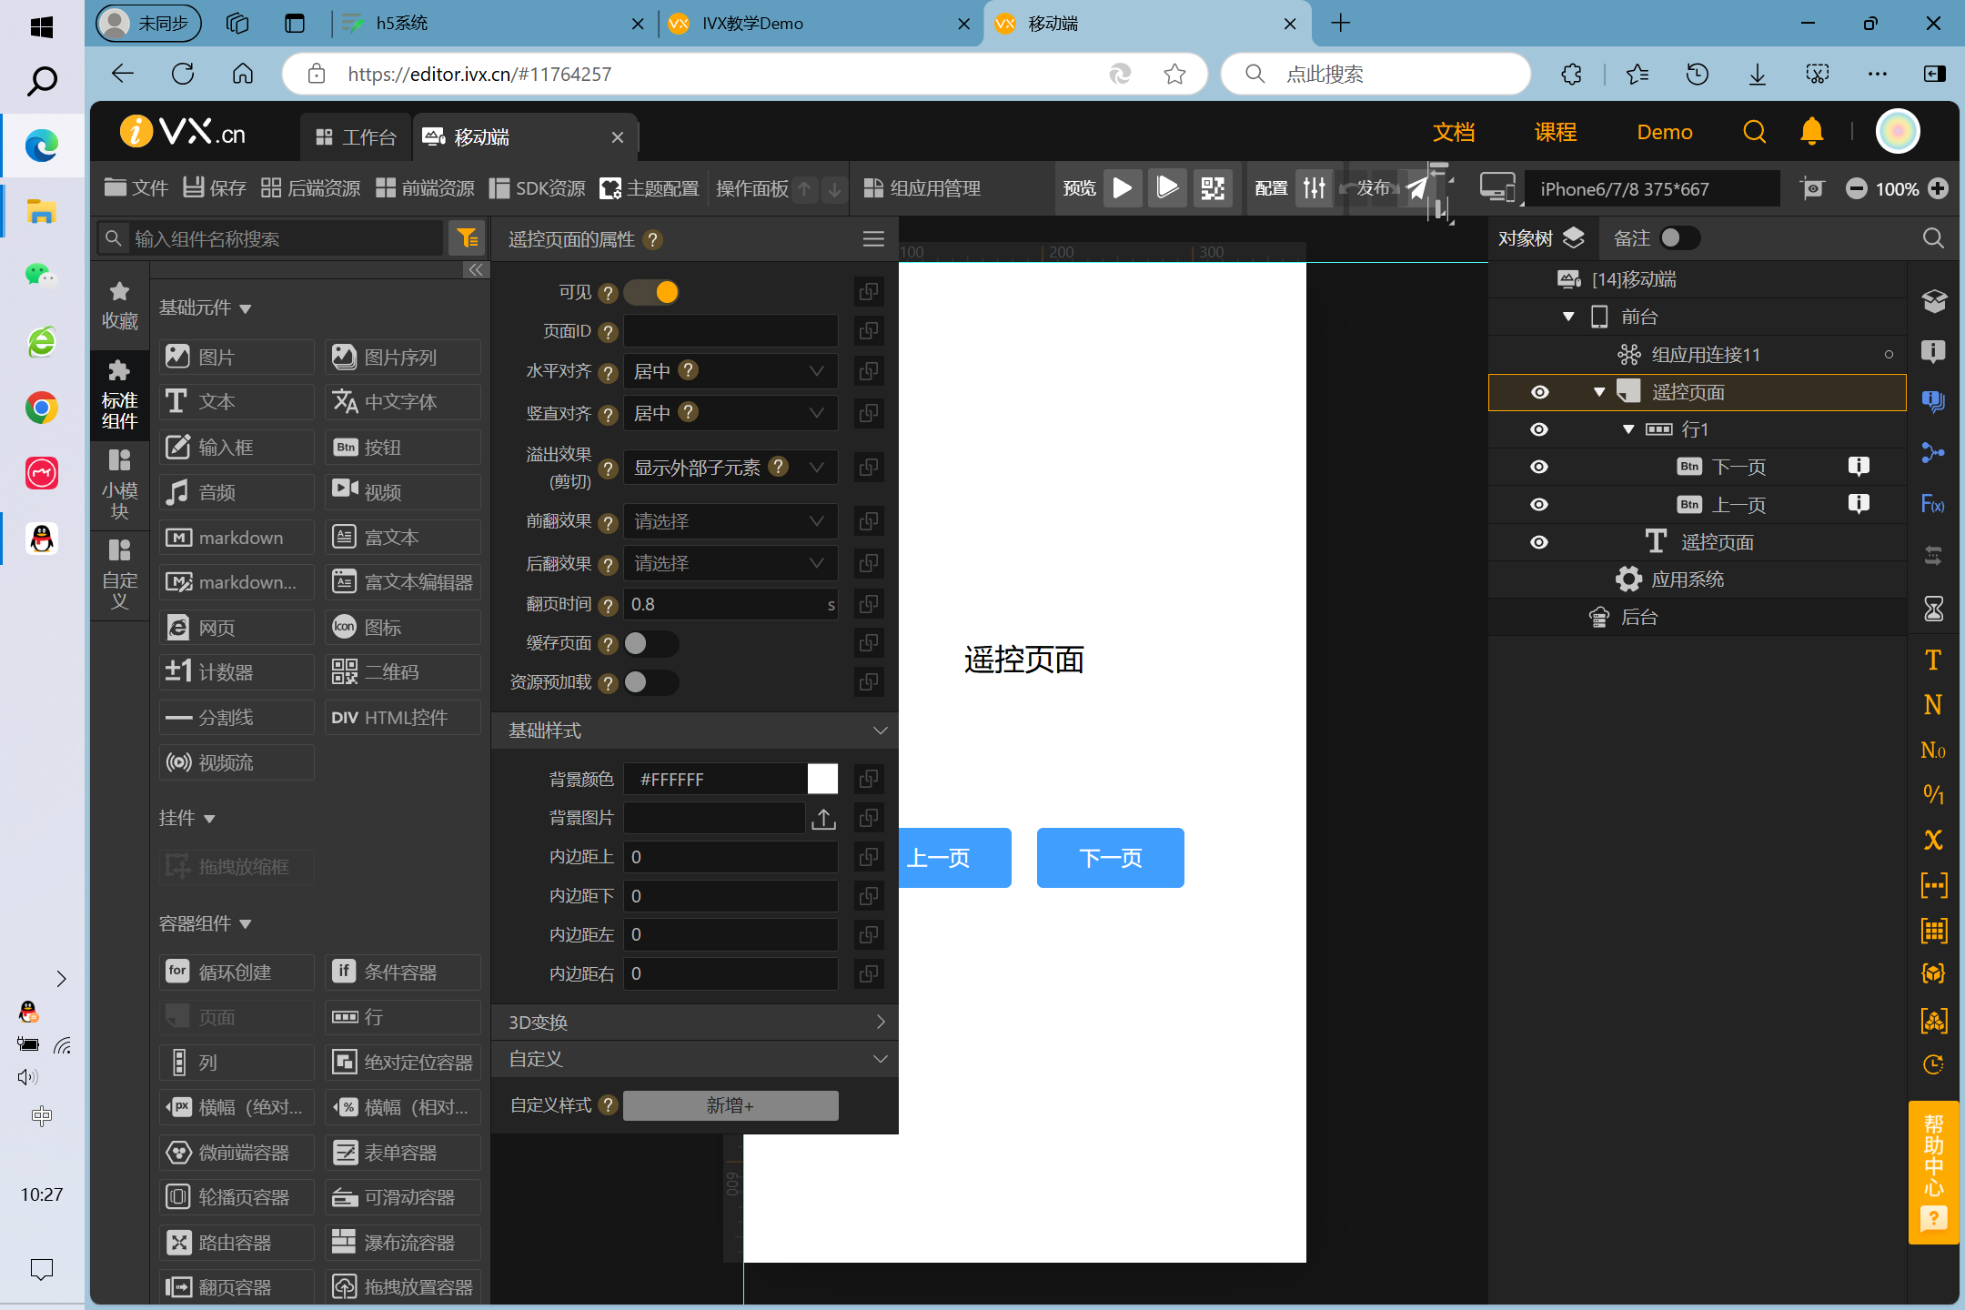Click the filter icon beside component search
1965x1310 pixels.
468,238
